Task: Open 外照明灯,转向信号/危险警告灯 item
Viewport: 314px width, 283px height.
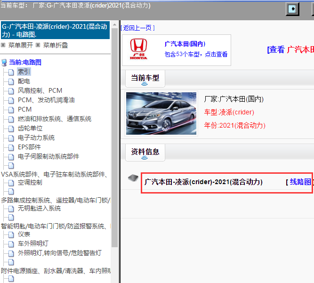Action: (60, 253)
